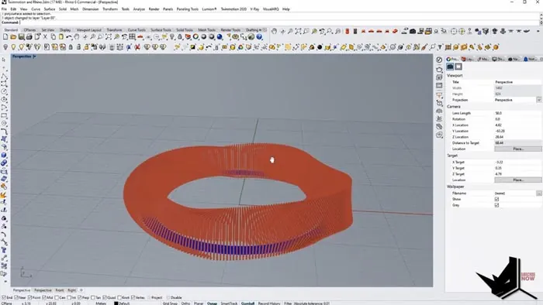The image size is (543, 305).
Task: Toggle the Mid osnap checkbox
Action: (44, 297)
